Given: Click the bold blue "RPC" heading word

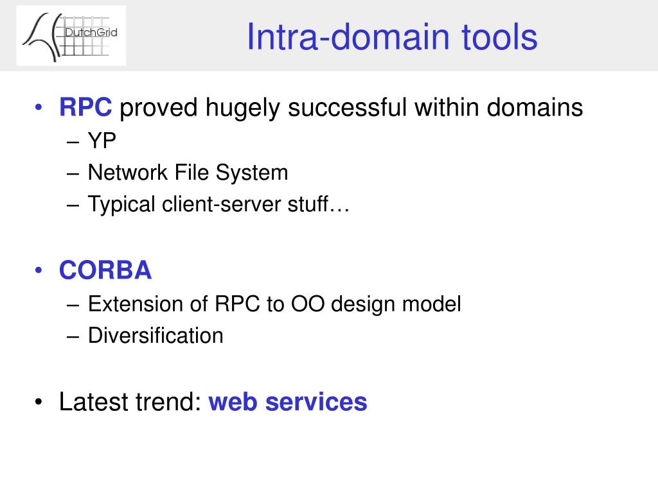Looking at the screenshot, I should click(85, 107).
